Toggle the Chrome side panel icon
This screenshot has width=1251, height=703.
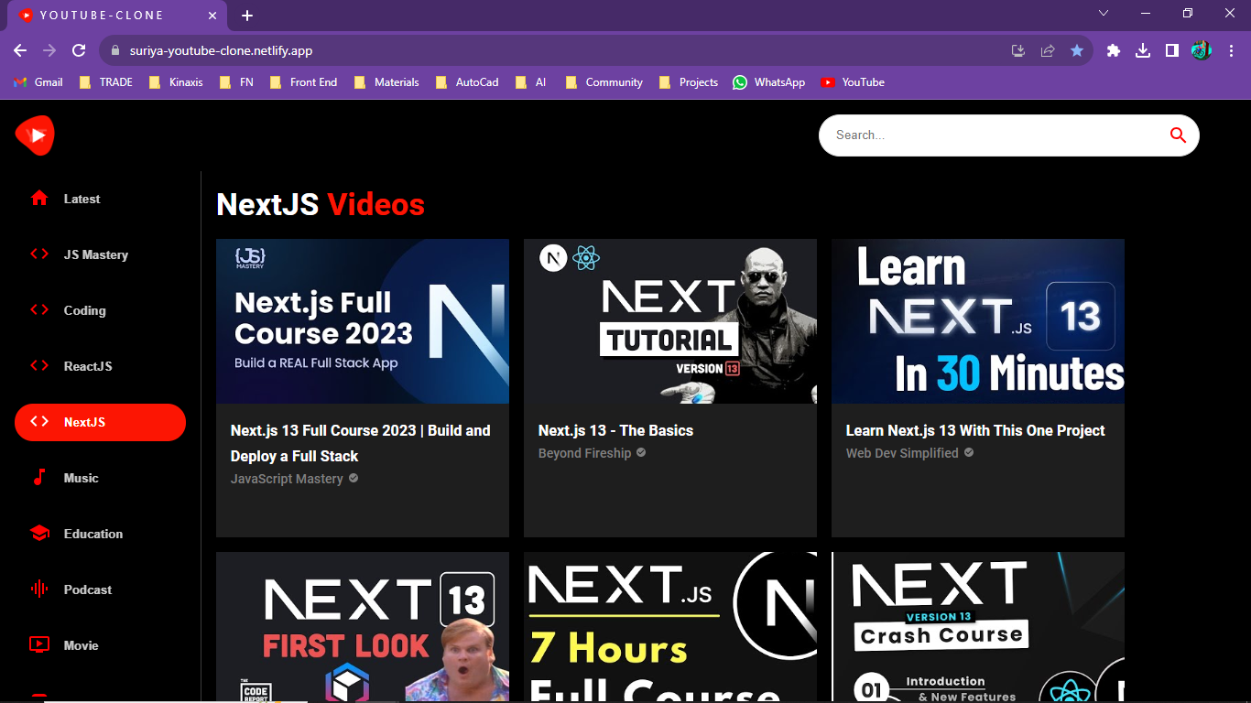tap(1171, 50)
